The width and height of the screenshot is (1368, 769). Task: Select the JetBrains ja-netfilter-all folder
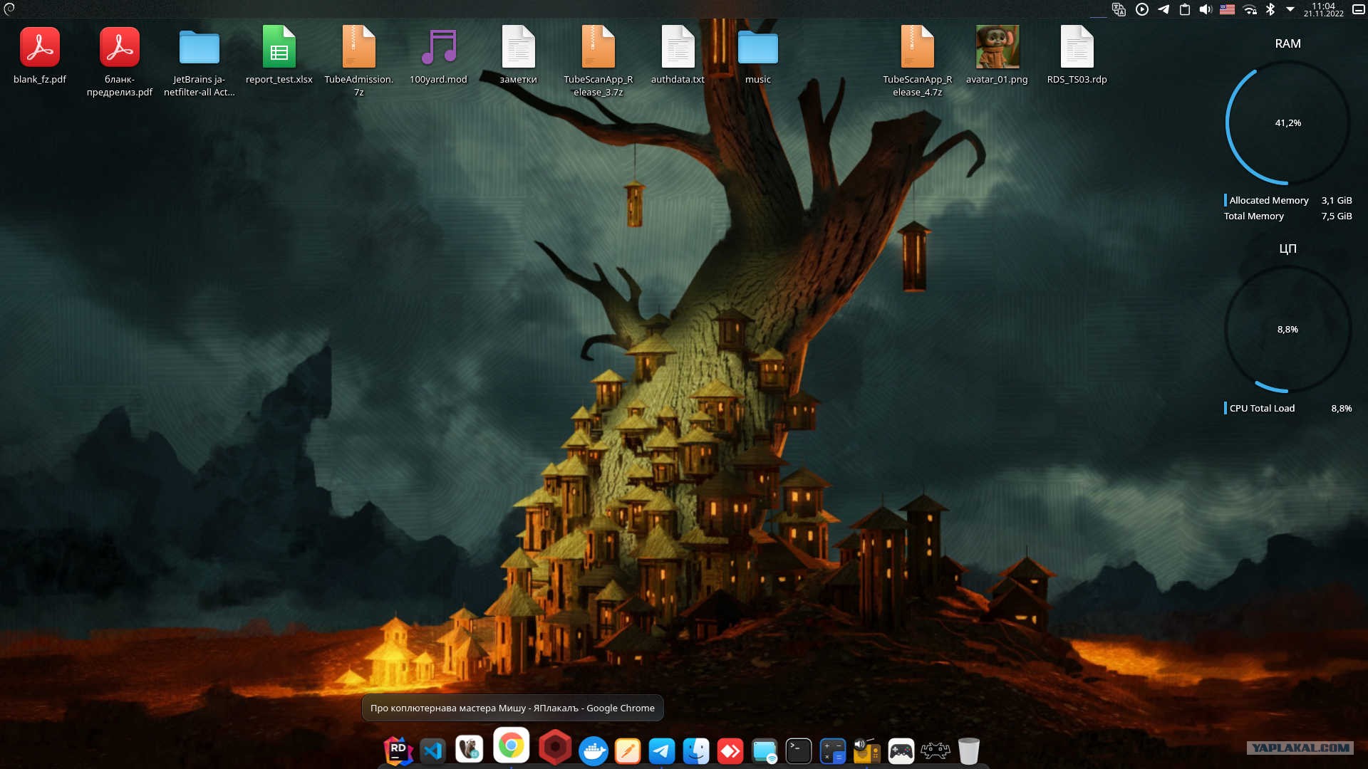199,61
